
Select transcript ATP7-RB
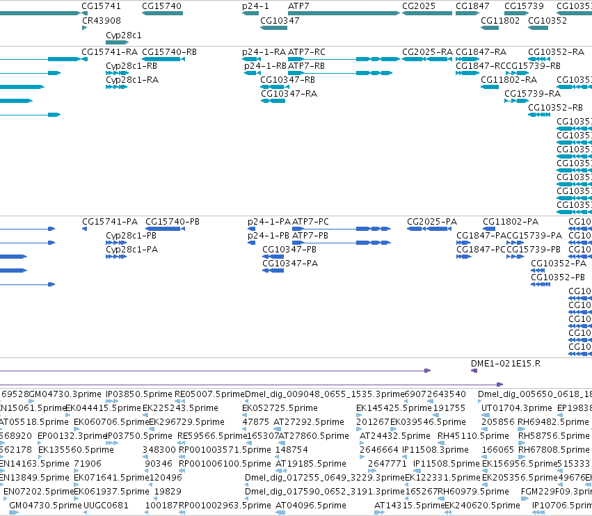(x=340, y=73)
